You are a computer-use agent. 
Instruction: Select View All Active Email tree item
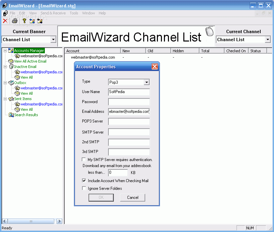(30, 61)
